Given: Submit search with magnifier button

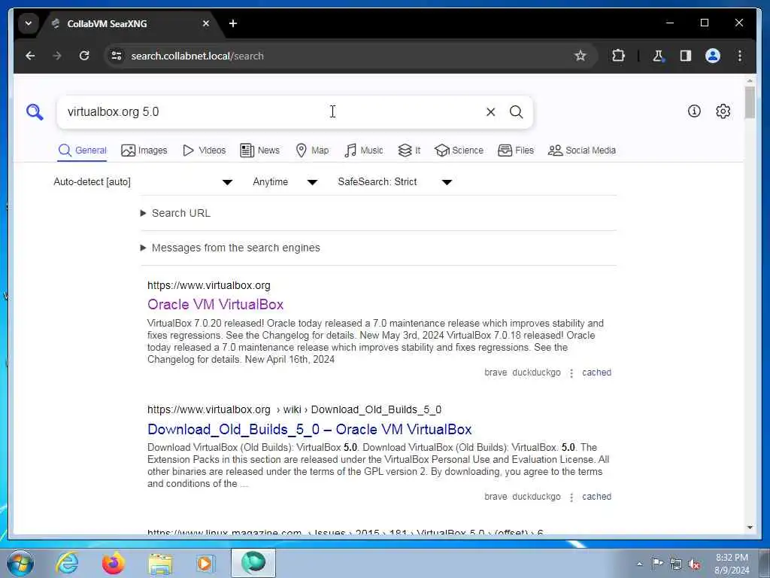Looking at the screenshot, I should click(x=516, y=112).
